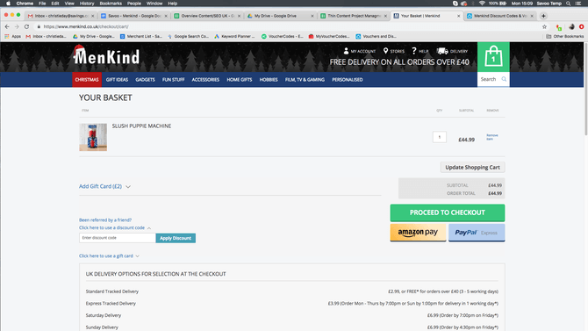Click the Wi-Fi status icon

(x=482, y=4)
